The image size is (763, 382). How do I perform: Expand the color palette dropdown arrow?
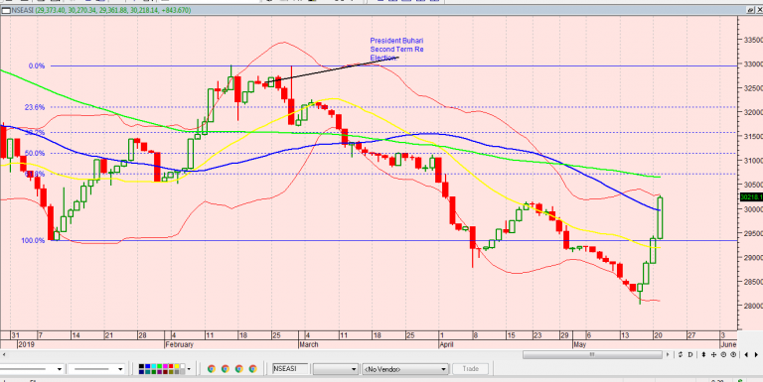[x=189, y=369]
